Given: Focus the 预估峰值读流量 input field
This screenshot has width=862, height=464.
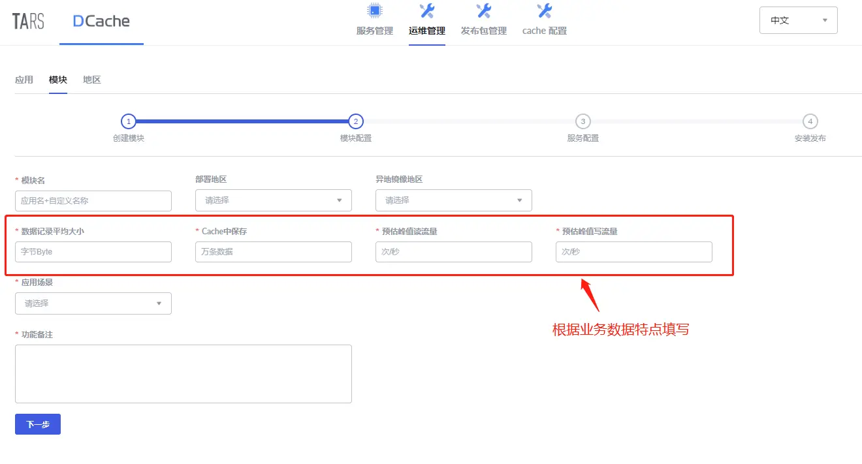Looking at the screenshot, I should click(x=454, y=252).
